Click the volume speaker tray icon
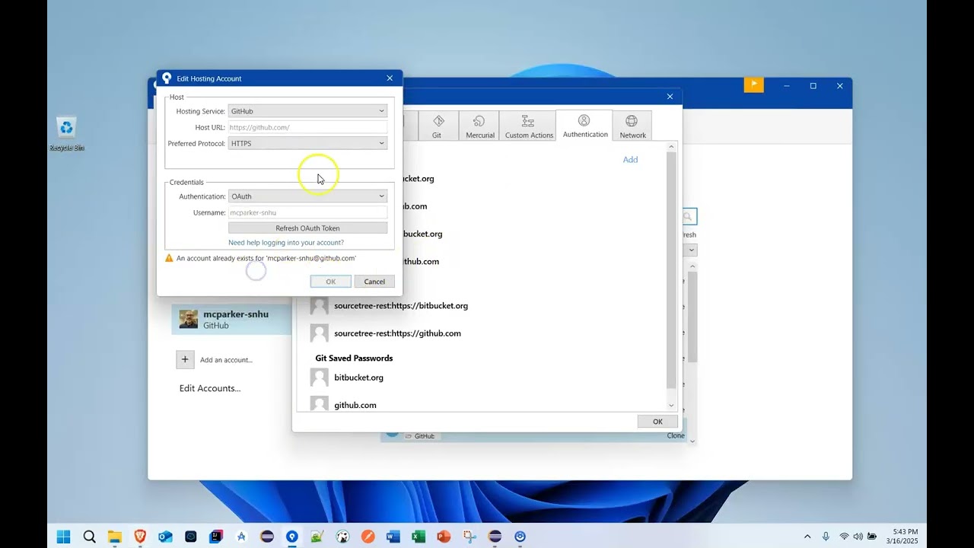974x548 pixels. (858, 537)
